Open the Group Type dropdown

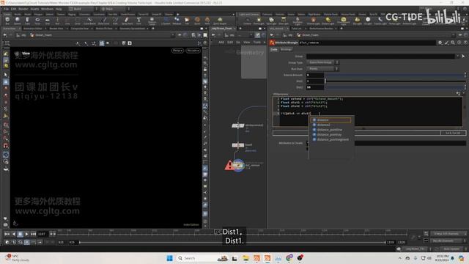(x=322, y=62)
